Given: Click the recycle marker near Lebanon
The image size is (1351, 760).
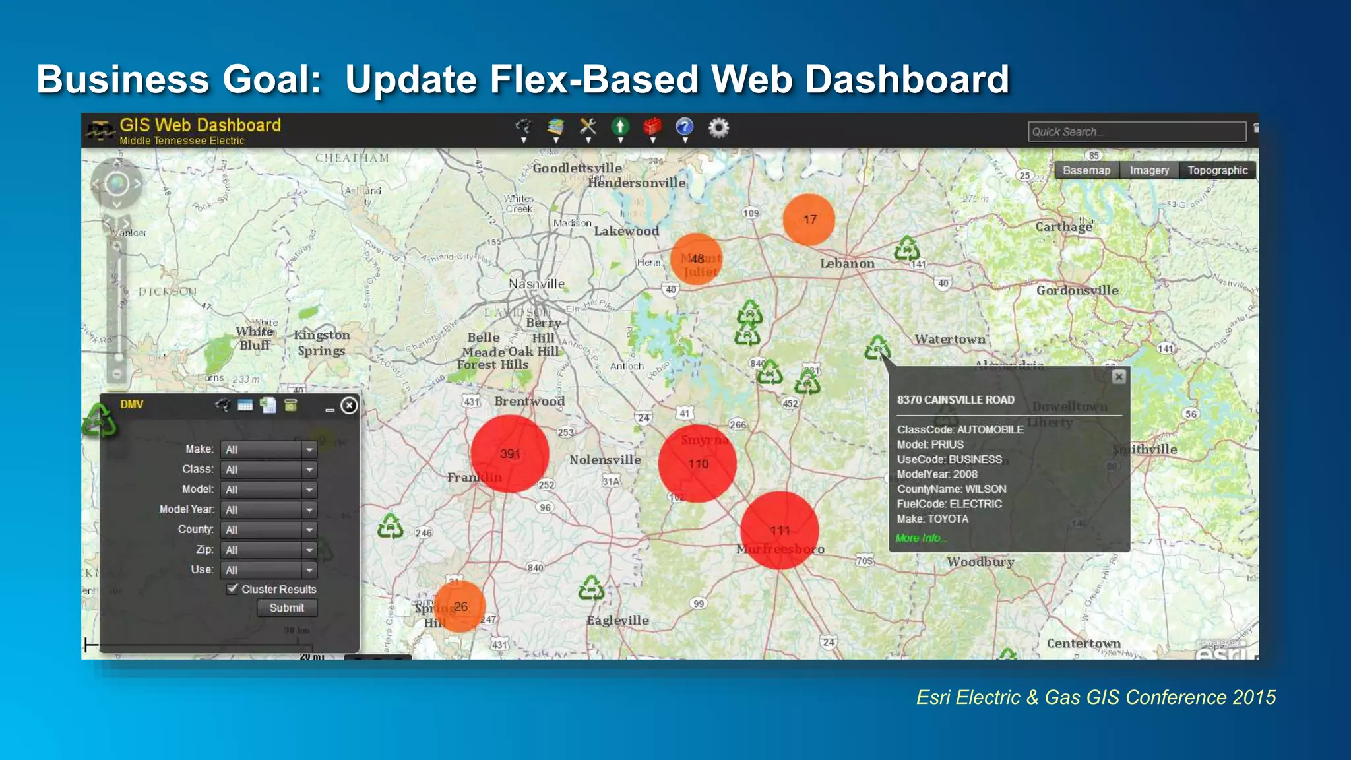Looking at the screenshot, I should pos(907,248).
